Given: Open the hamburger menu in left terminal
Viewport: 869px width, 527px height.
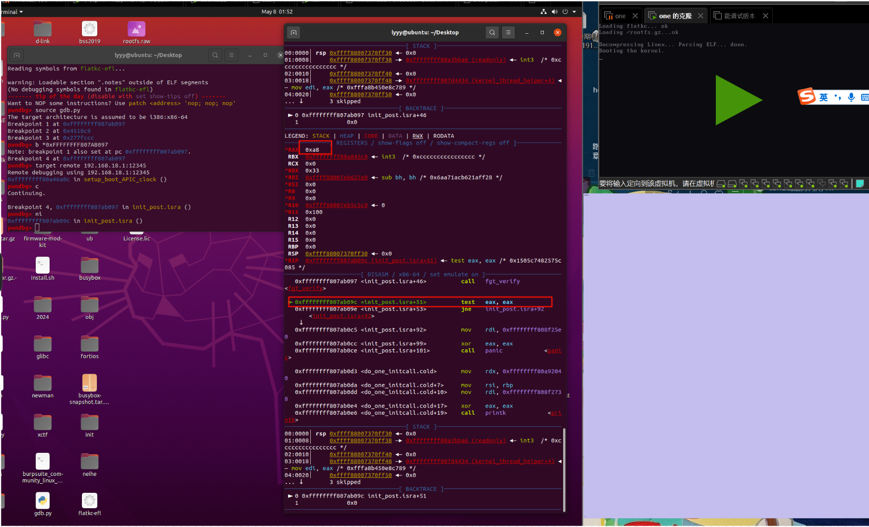Looking at the screenshot, I should click(x=231, y=55).
